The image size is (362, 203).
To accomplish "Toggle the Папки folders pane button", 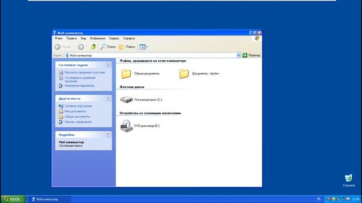I will 127,47.
